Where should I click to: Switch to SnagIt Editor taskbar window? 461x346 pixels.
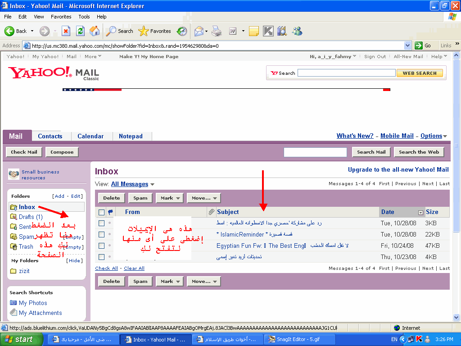tap(299, 340)
